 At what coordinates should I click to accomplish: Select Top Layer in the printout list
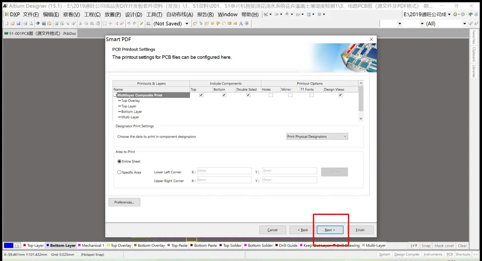click(129, 106)
